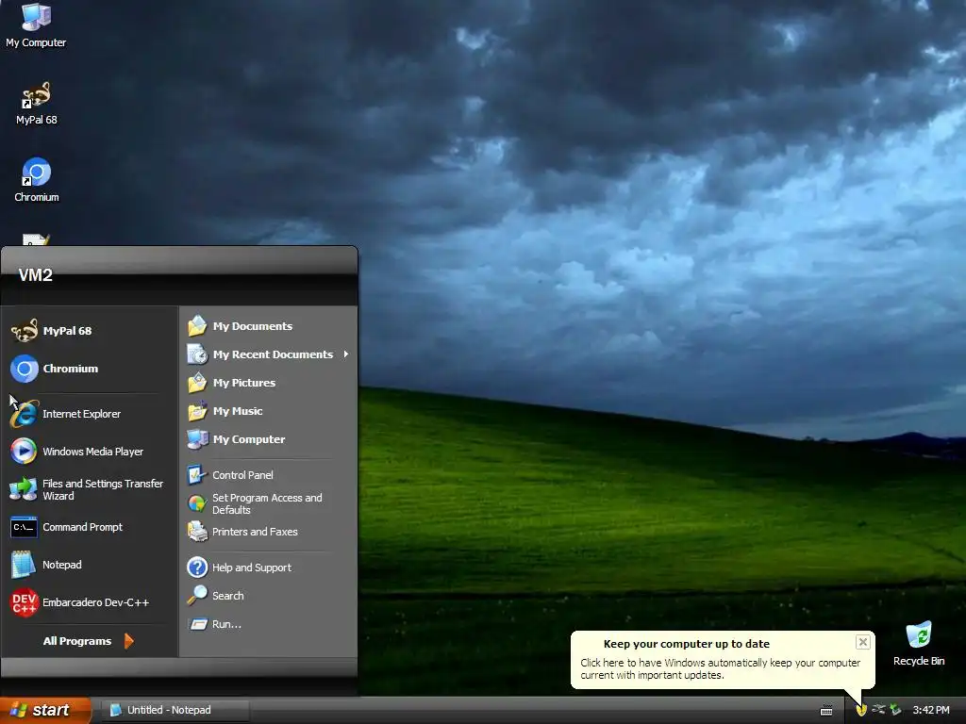The image size is (966, 724).
Task: Click the Command Prompt label
Action: (x=83, y=527)
